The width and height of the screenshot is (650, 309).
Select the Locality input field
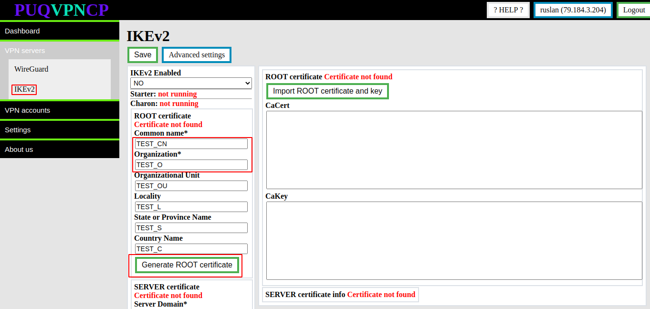click(x=191, y=207)
